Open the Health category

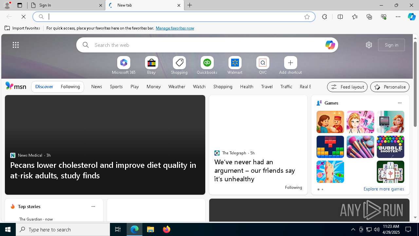(x=246, y=87)
